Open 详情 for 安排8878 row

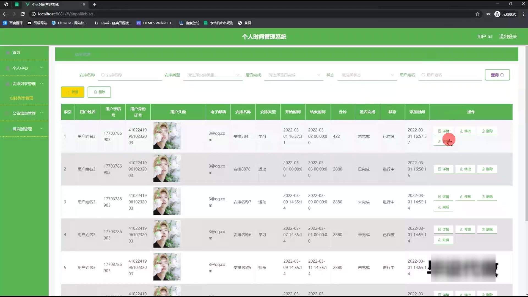click(x=443, y=169)
